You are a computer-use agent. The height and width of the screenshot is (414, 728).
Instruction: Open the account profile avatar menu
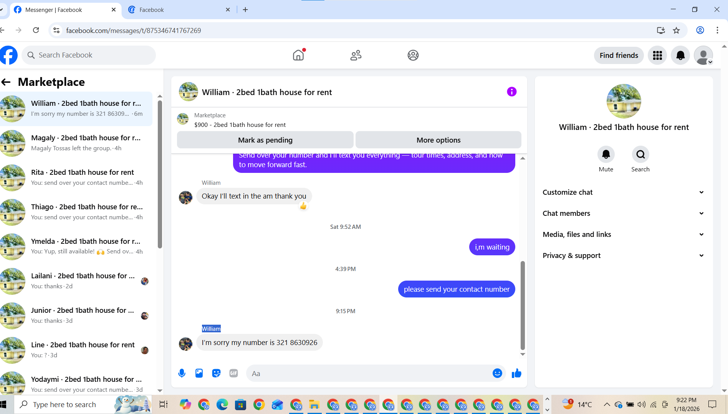703,55
